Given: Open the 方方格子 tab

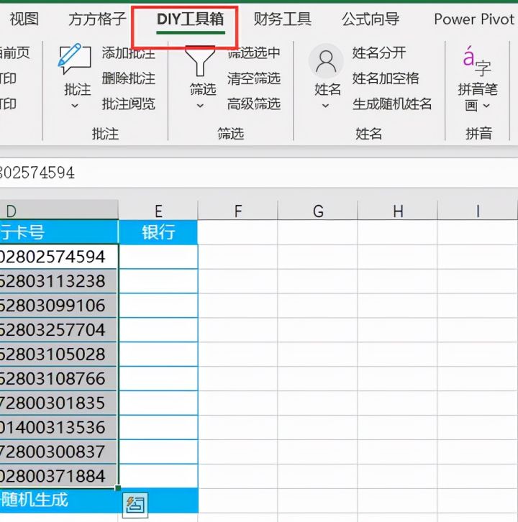Looking at the screenshot, I should [x=97, y=19].
